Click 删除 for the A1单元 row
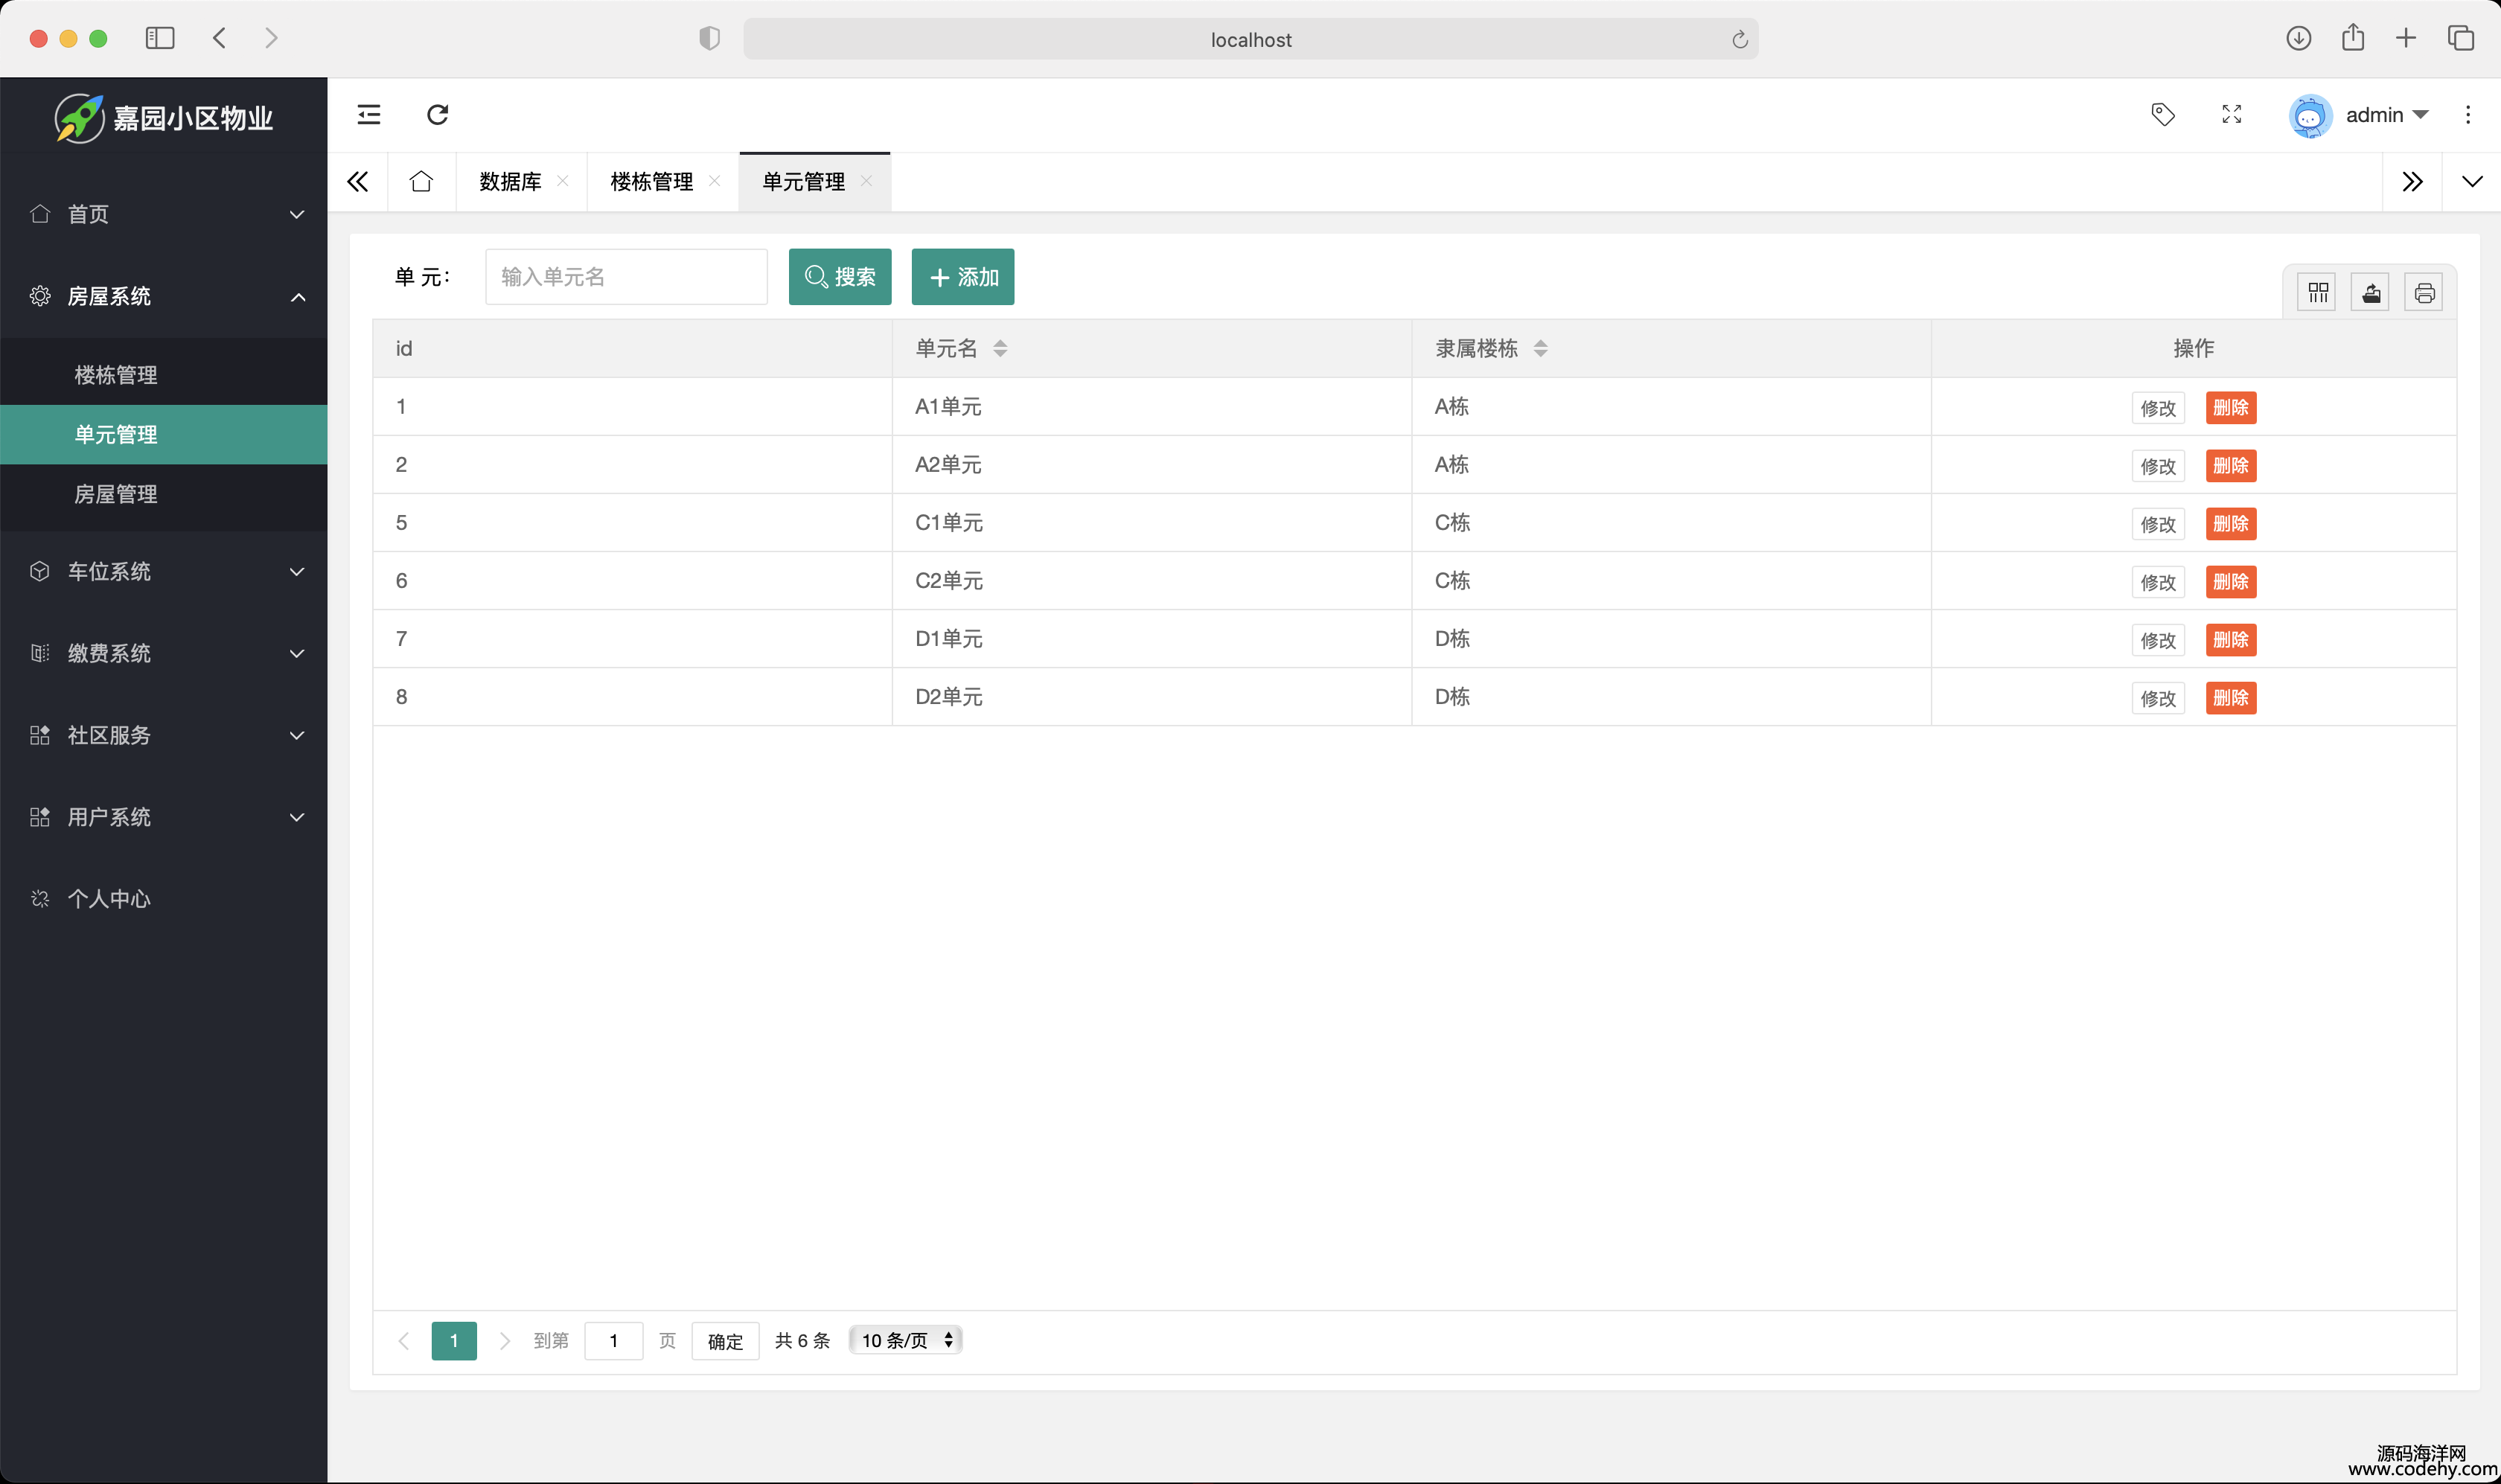Image resolution: width=2501 pixels, height=1484 pixels. click(x=2231, y=408)
